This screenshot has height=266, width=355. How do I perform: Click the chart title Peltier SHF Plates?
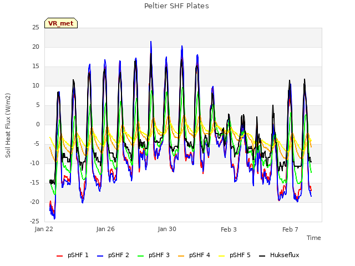[x=176, y=6]
